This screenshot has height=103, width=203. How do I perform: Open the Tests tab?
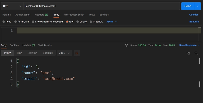[92, 15]
